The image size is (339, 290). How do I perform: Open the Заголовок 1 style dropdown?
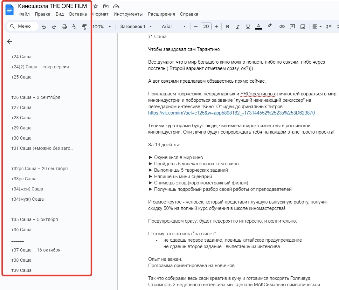point(136,26)
